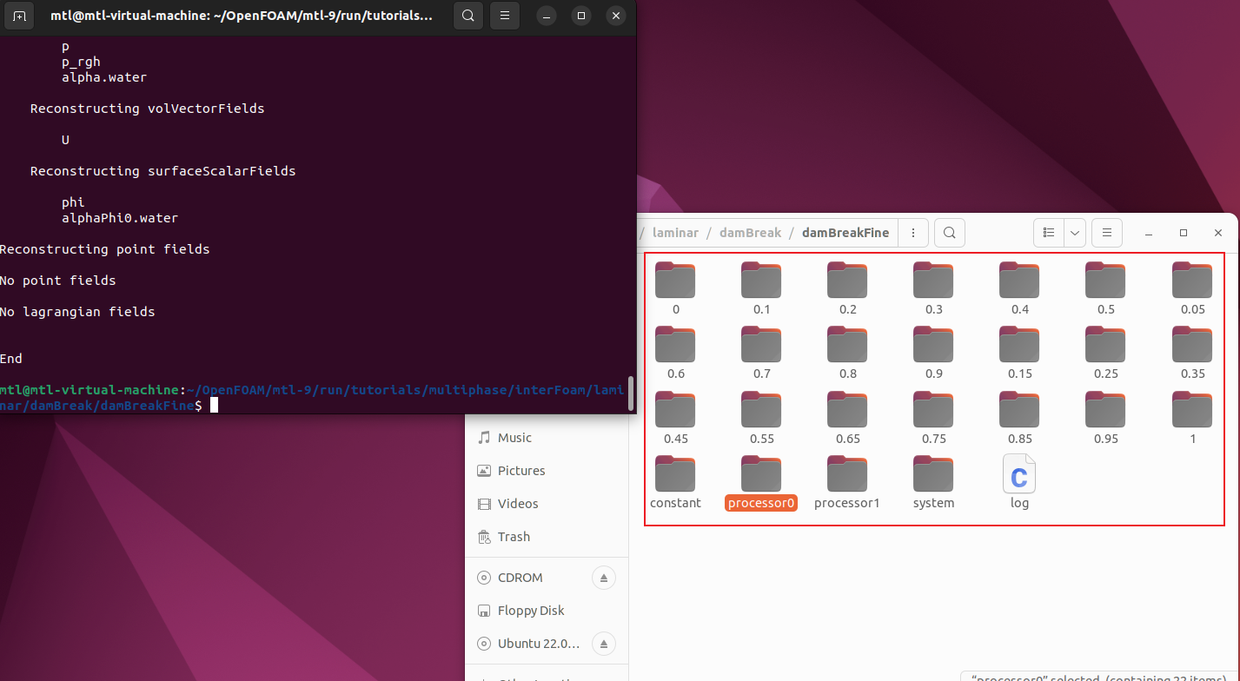Open the path options three-dot menu

(912, 233)
